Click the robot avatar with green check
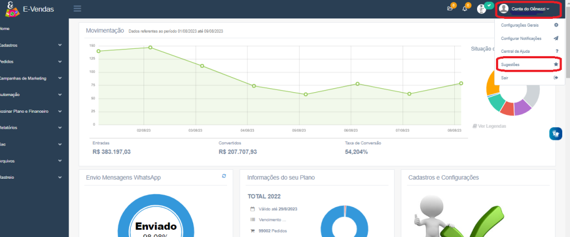Image resolution: width=570 pixels, height=237 pixels. pos(482,9)
